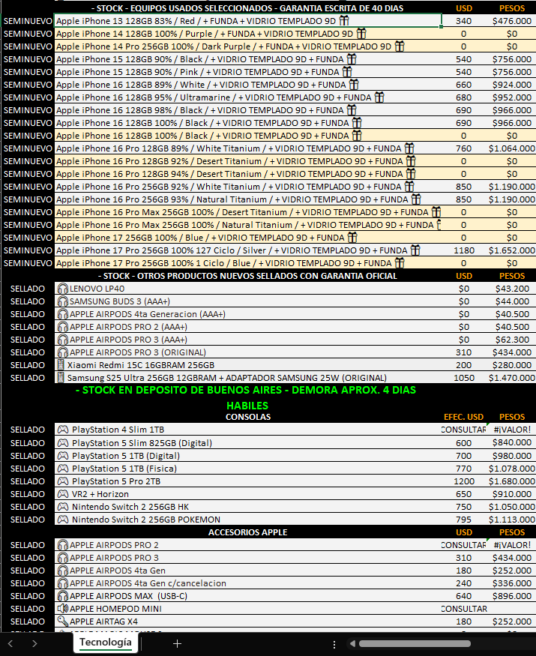The image size is (536, 656).
Task: Select PESOS cell showing $476.000
Action: point(511,21)
